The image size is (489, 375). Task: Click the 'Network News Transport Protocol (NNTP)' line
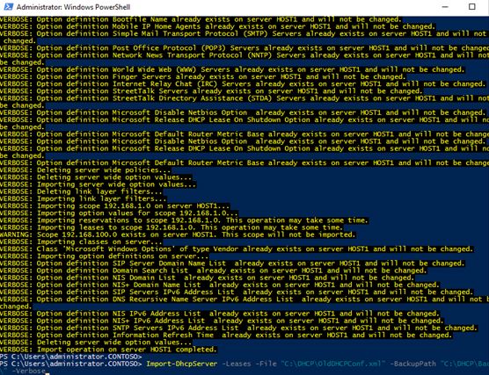point(244,55)
